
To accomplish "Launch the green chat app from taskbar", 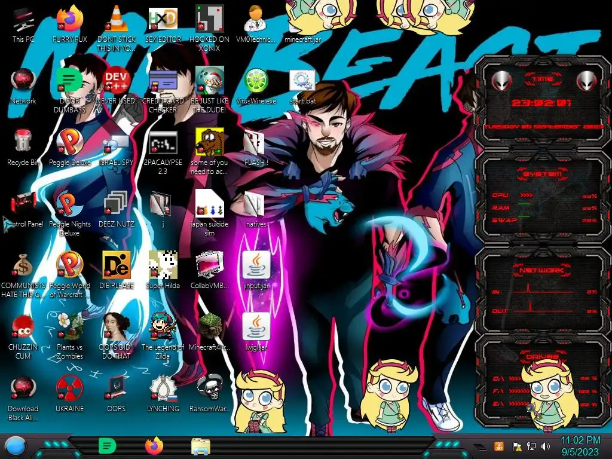I will coord(108,446).
